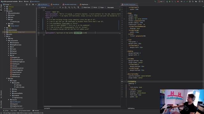Open the Project side tool window button
The image size is (204, 114).
pos(1,7)
